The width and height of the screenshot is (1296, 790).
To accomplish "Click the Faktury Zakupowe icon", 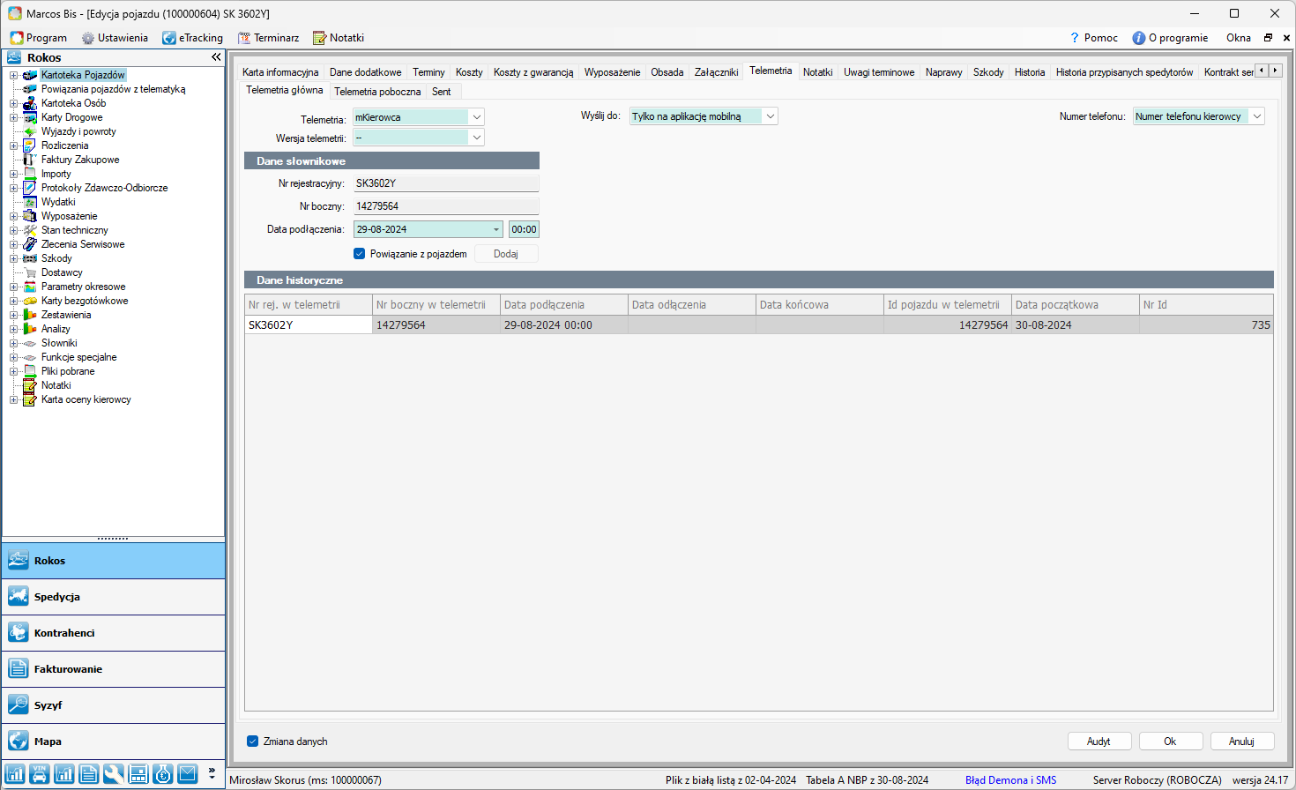I will point(30,160).
